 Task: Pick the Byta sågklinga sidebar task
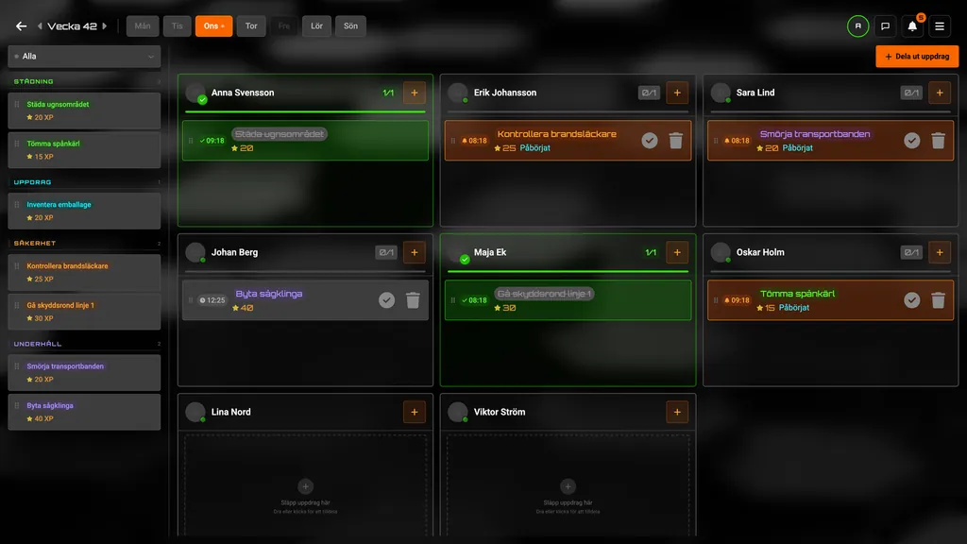click(84, 412)
